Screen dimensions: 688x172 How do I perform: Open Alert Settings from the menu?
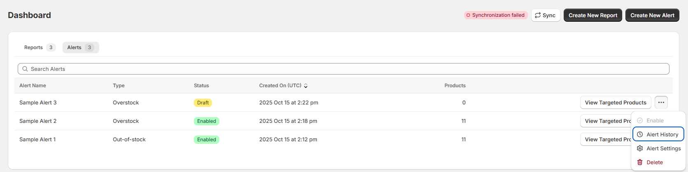pos(658,148)
